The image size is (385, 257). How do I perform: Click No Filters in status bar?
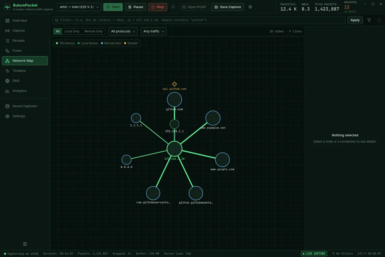(342, 253)
